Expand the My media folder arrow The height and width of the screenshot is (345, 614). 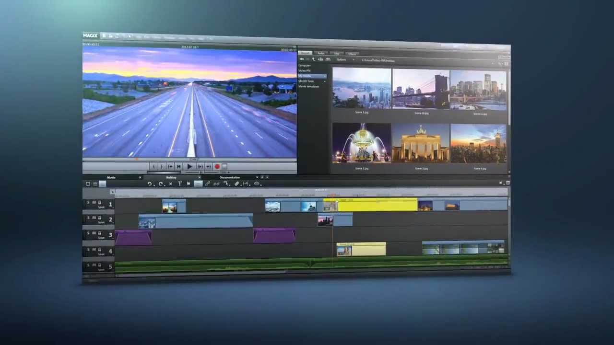(324, 76)
